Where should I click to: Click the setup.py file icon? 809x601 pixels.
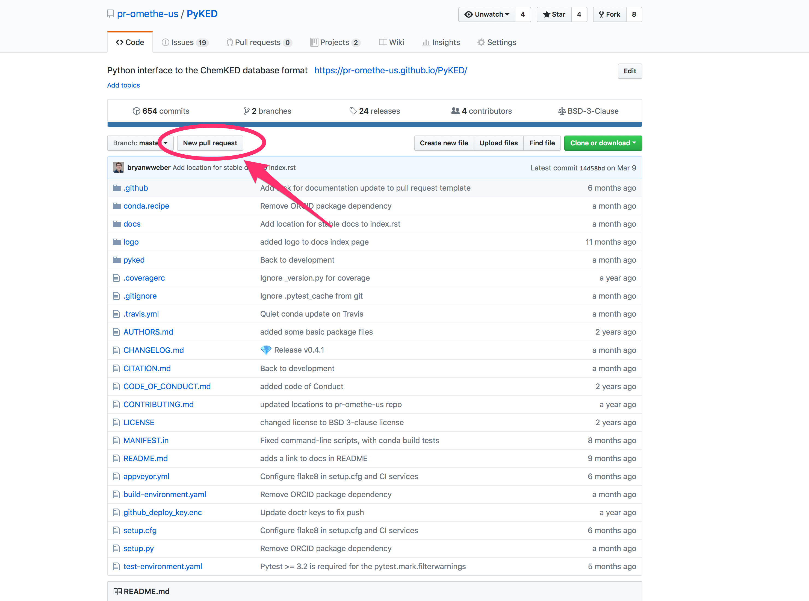[116, 548]
